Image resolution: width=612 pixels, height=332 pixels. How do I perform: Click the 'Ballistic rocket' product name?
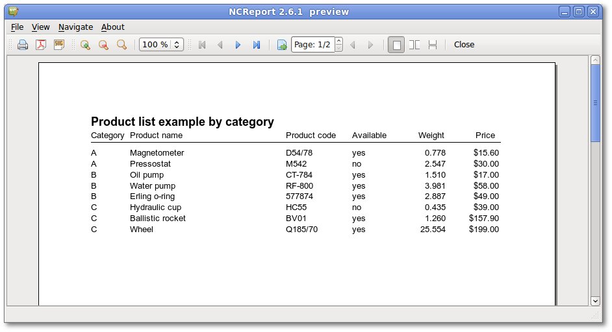pyautogui.click(x=158, y=219)
